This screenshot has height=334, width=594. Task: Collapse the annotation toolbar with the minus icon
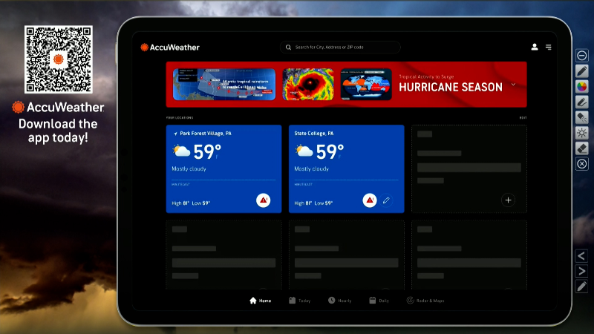pos(582,56)
